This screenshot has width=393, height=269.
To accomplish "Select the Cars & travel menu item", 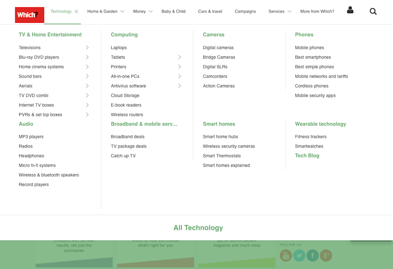I will [210, 11].
